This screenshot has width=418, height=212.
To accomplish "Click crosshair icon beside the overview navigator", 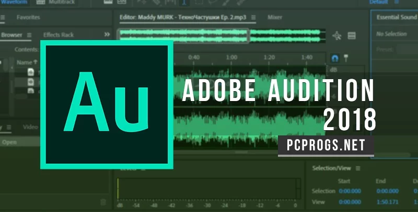I will [x=337, y=35].
